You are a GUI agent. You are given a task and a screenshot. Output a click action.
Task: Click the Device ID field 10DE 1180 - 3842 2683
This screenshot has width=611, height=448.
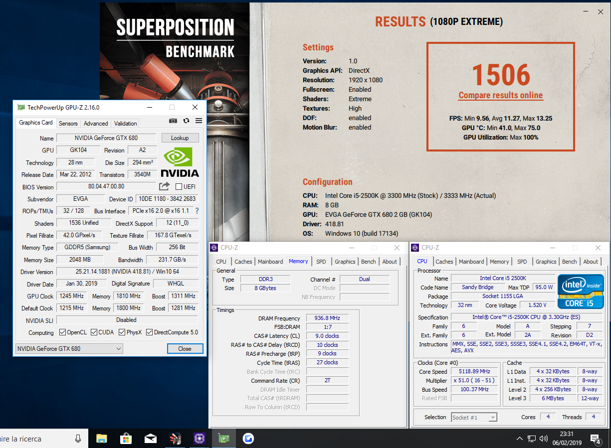167,199
